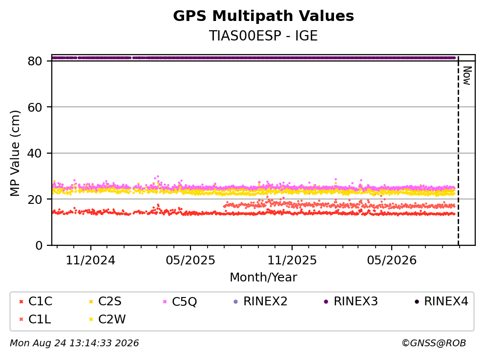Click the RINEX2 legend dot
Screen dimensions: 485x358
click(236, 302)
